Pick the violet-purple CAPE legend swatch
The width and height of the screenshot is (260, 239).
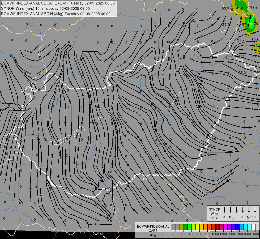(230, 227)
